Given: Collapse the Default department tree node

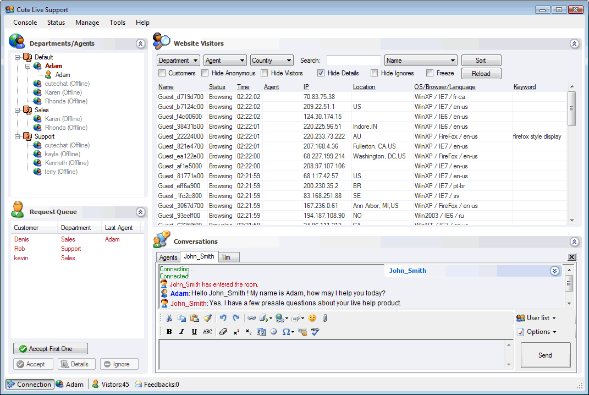Looking at the screenshot, I should [x=17, y=58].
